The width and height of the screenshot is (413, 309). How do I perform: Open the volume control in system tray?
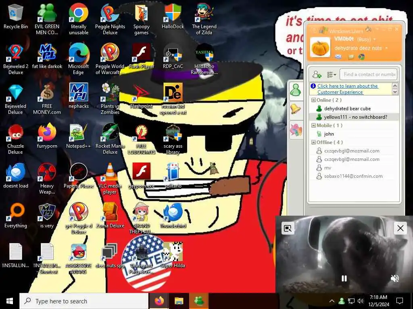tap(361, 301)
